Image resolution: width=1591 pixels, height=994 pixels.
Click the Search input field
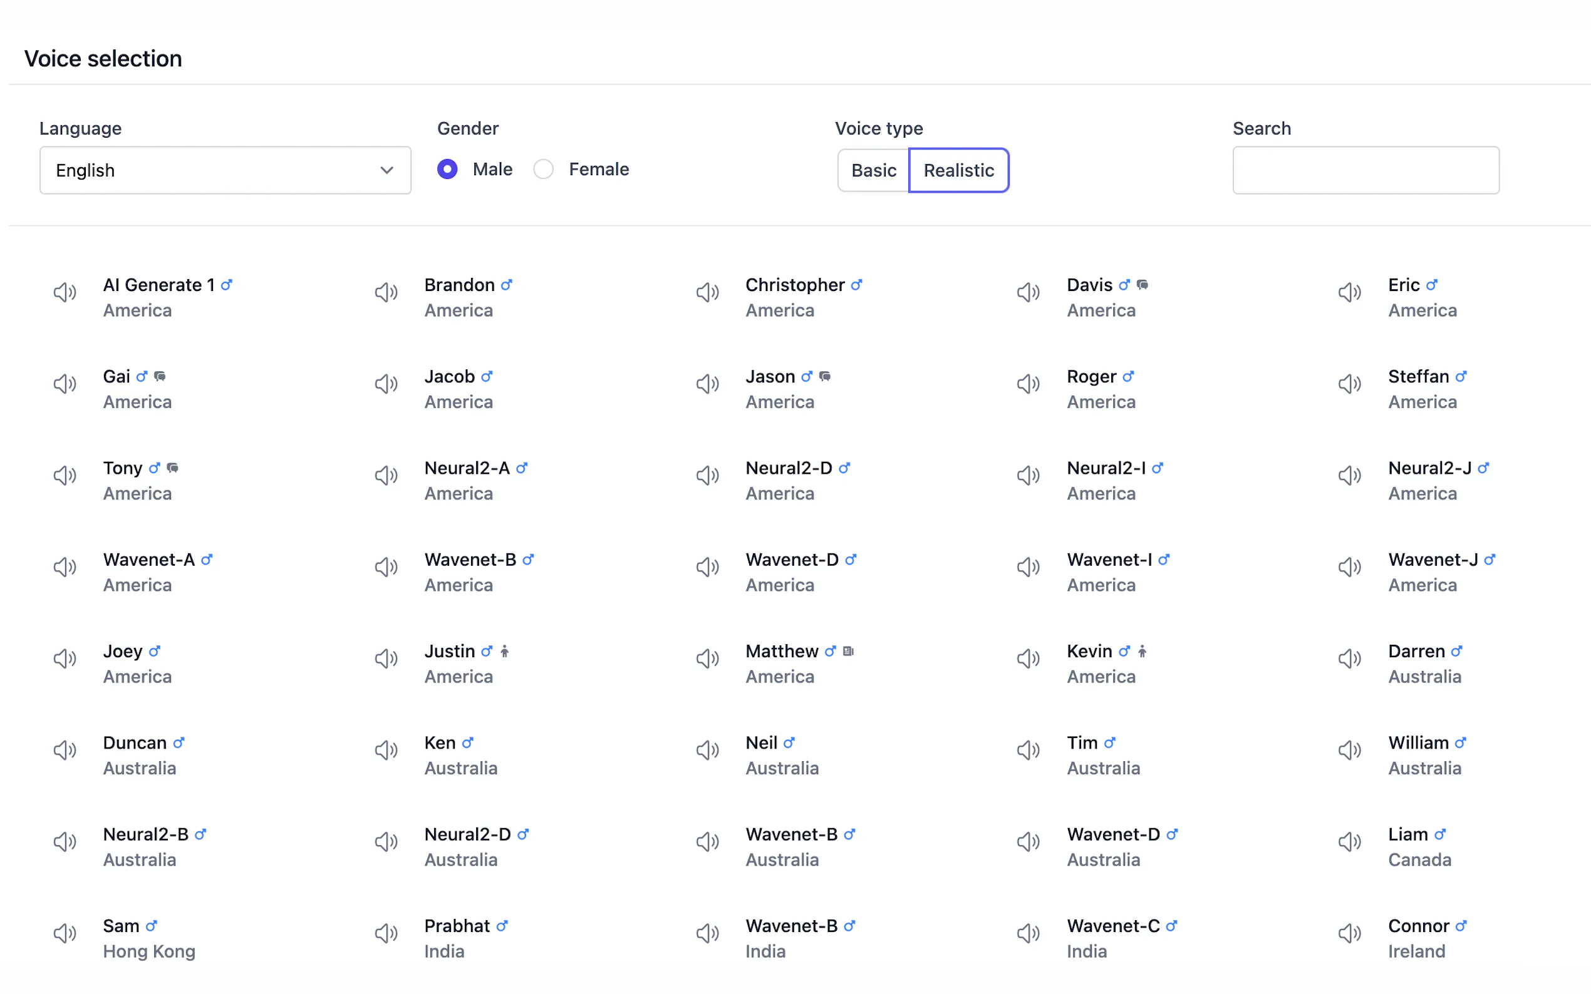(x=1366, y=170)
